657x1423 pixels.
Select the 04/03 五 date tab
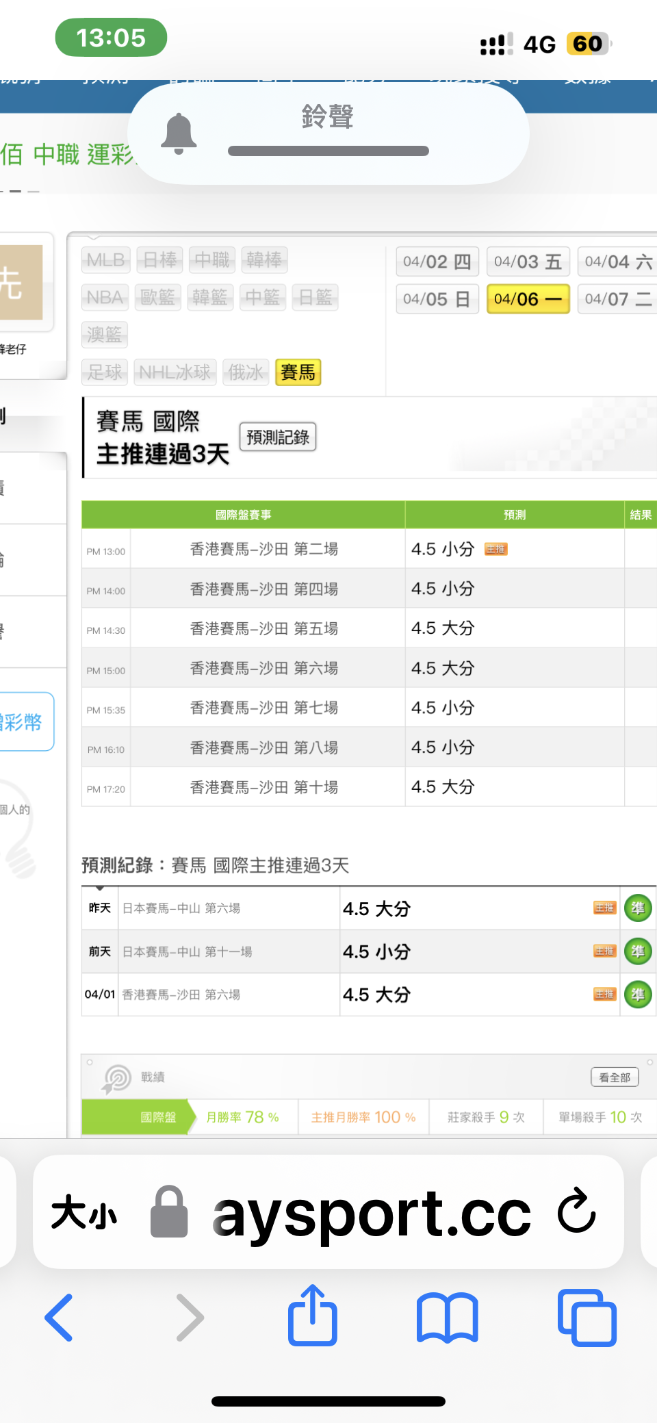coord(528,261)
